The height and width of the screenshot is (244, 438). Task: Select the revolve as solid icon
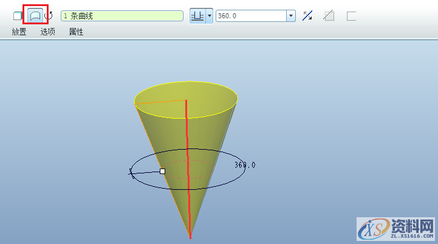tap(17, 16)
